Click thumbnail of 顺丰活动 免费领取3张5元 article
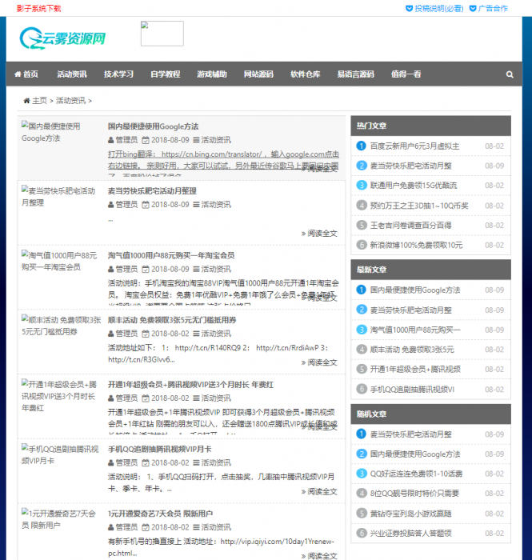 (x=60, y=325)
